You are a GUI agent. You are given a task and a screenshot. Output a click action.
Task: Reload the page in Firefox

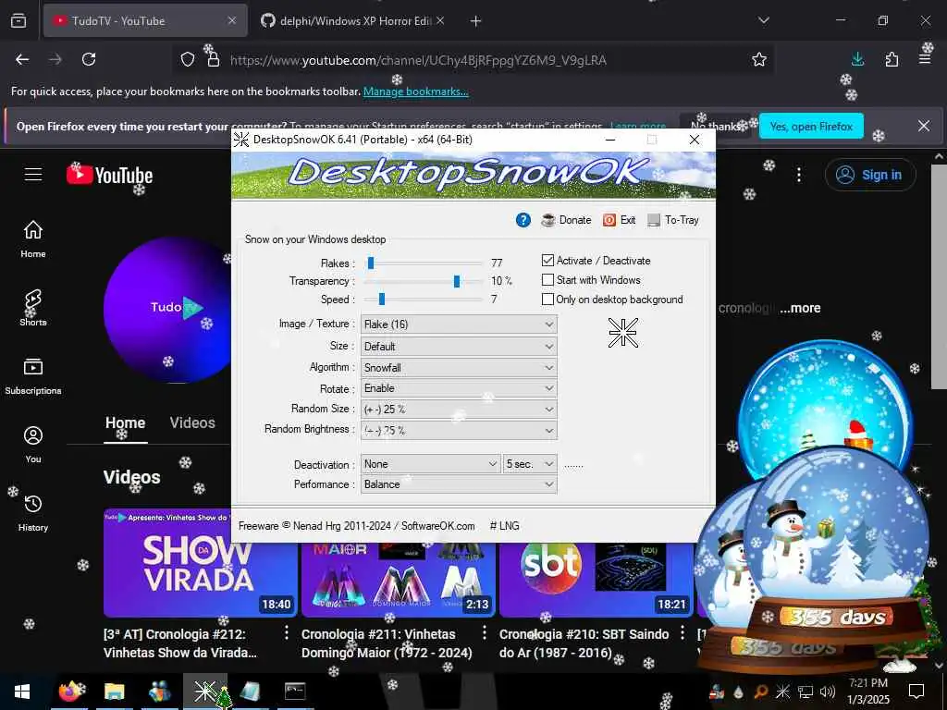pos(89,59)
